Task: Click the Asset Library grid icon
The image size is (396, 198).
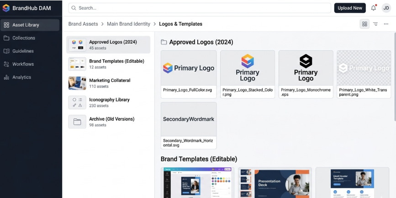Action: click(x=6, y=25)
